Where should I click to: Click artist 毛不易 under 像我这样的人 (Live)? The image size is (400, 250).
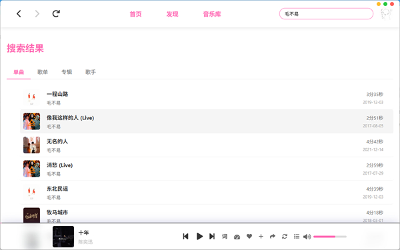coord(53,127)
